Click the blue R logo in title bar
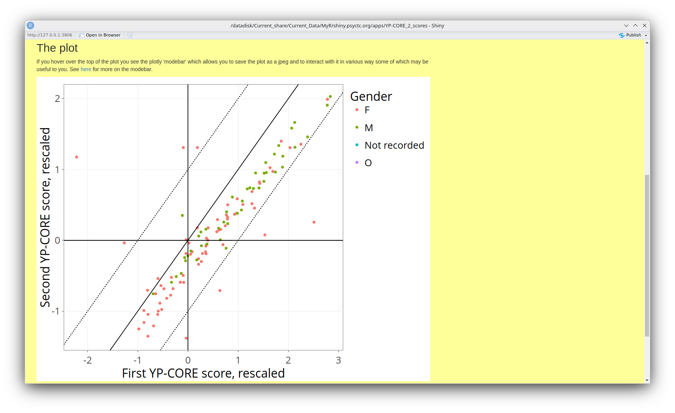The height and width of the screenshot is (413, 675). pyautogui.click(x=30, y=25)
